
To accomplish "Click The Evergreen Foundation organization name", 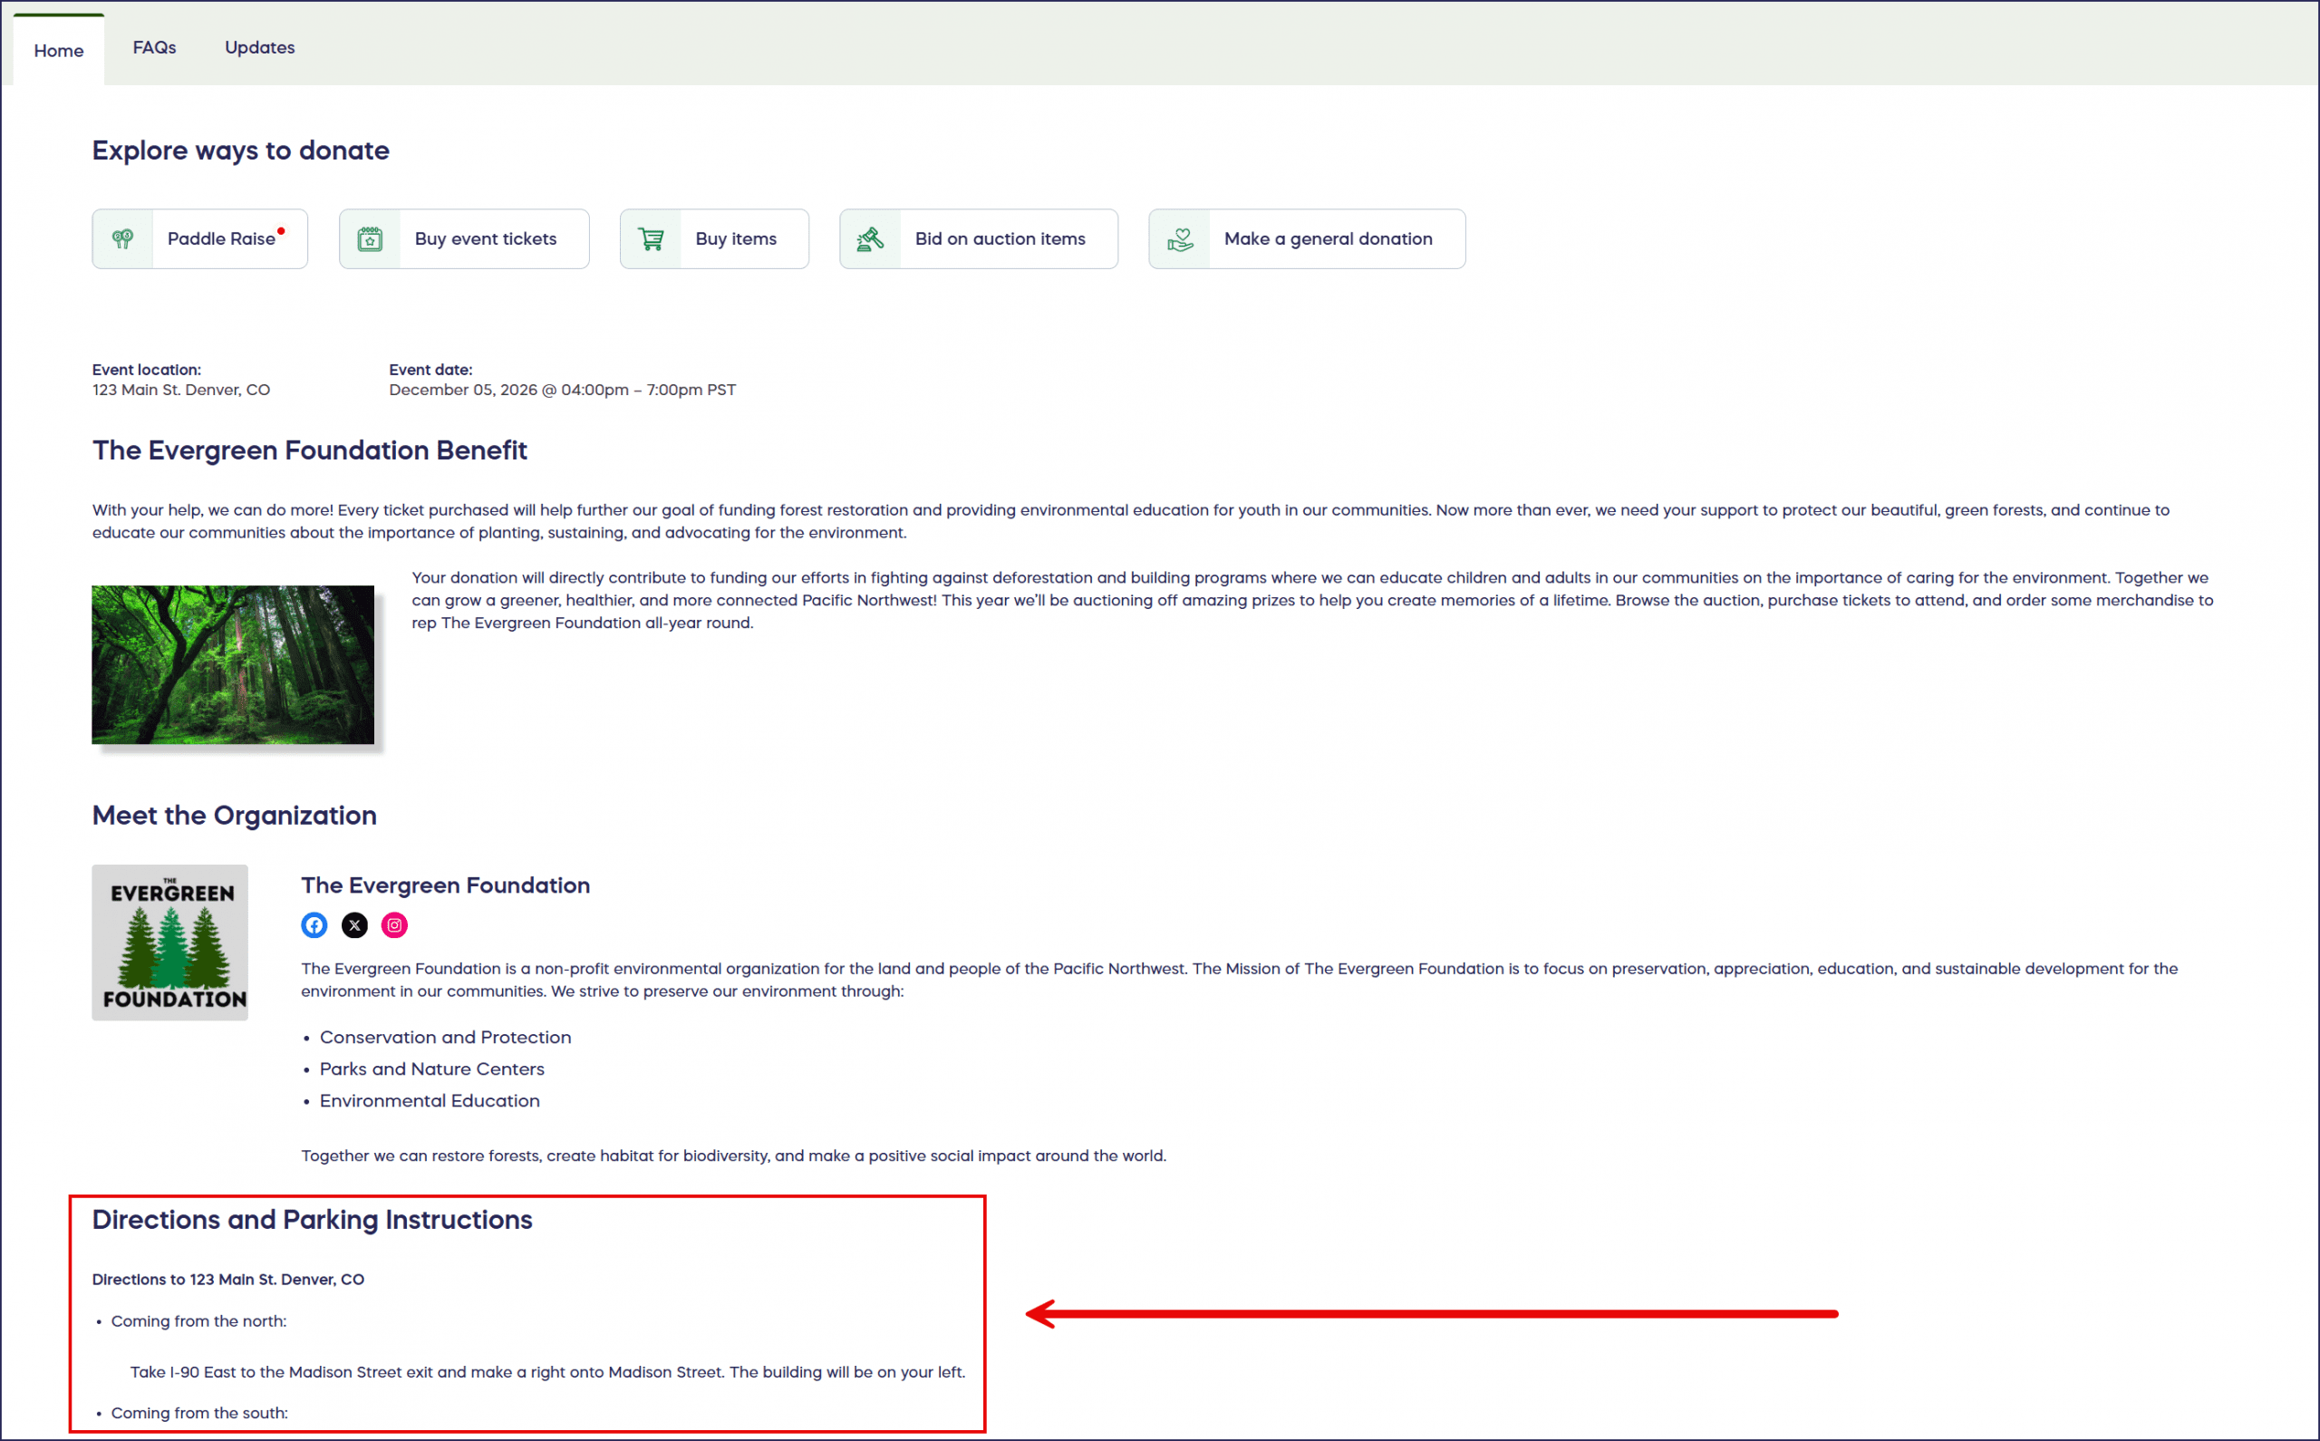I will click(446, 885).
